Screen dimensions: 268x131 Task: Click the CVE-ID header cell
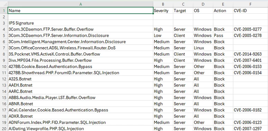click(x=250, y=11)
